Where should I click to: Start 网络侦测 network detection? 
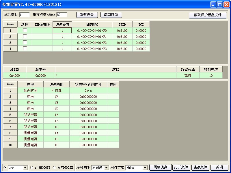point(160,167)
